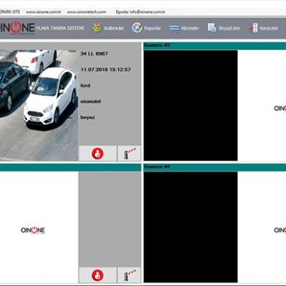Click the PLAKA TANIMA SISTEMI title text
Screen dimensions: 286x286
pyautogui.click(x=60, y=29)
